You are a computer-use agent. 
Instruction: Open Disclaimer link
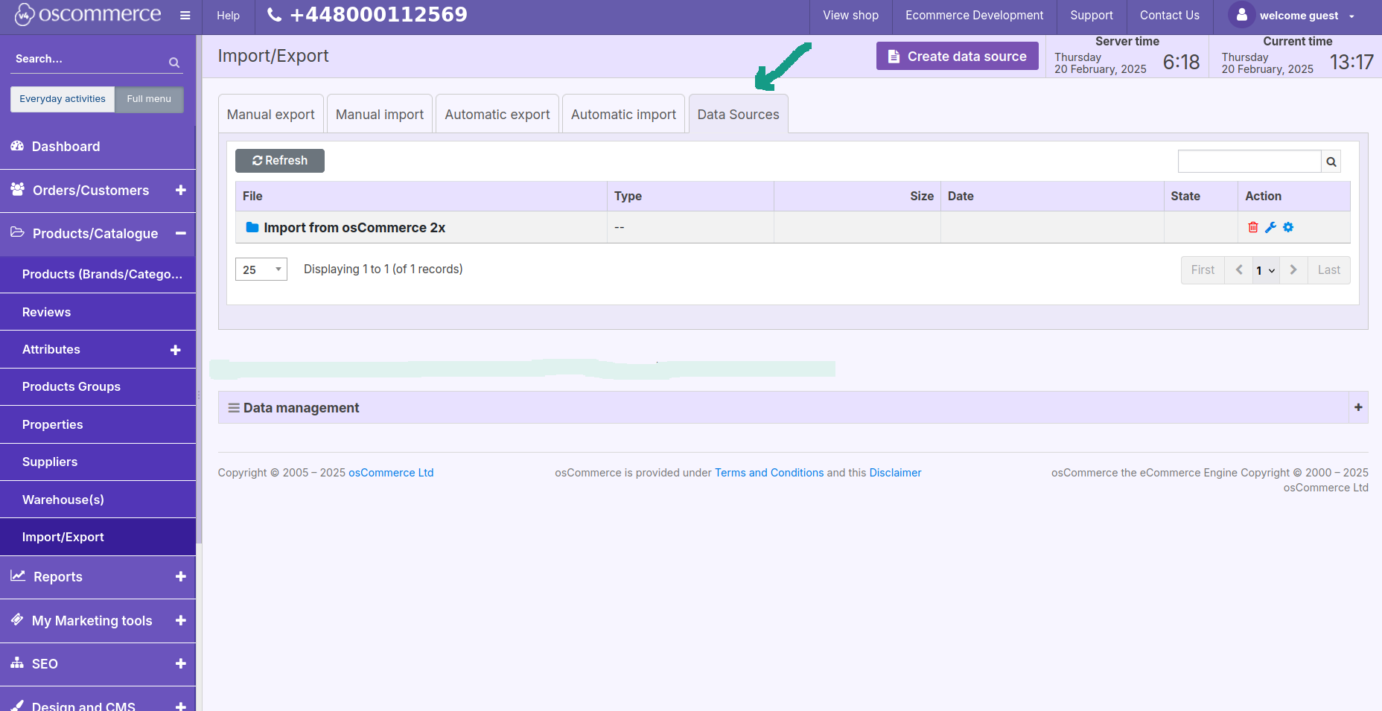(x=895, y=473)
